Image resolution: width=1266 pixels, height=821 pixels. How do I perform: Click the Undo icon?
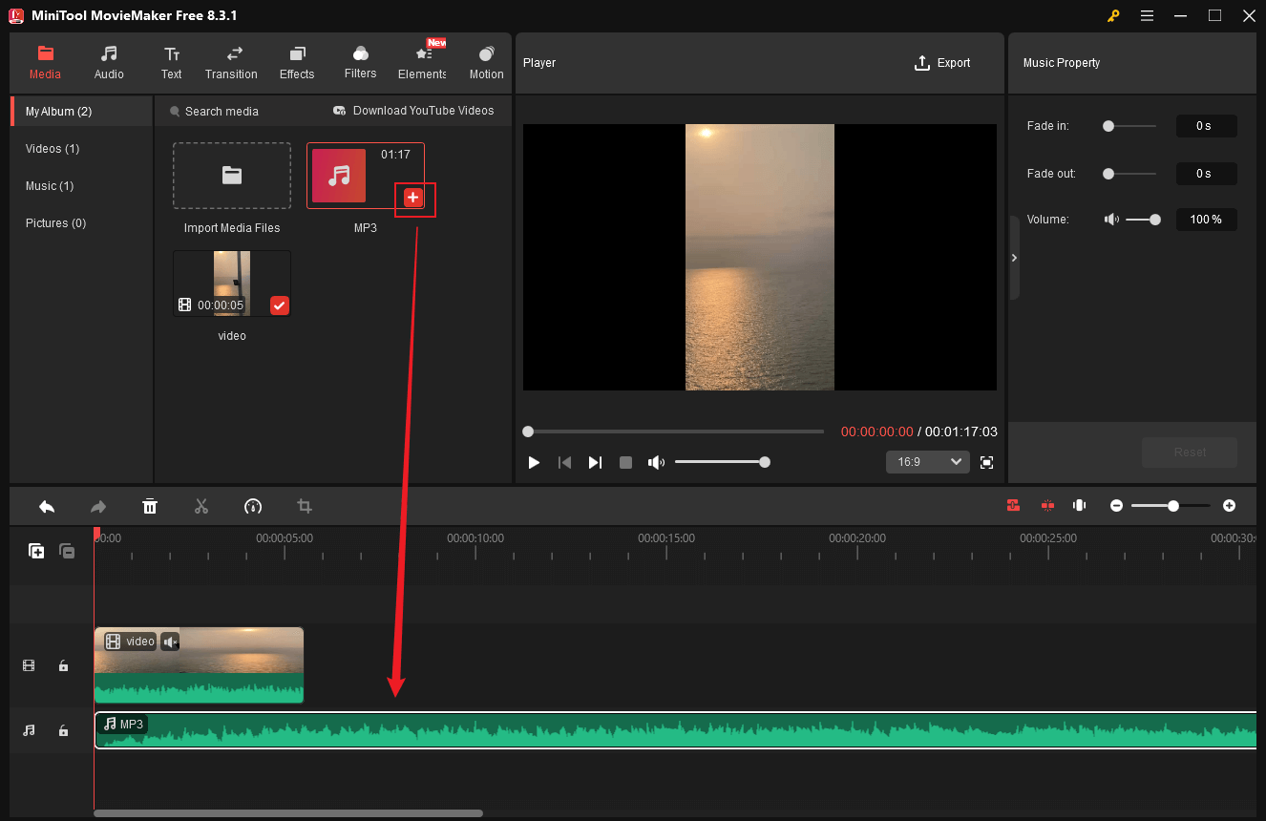47,506
